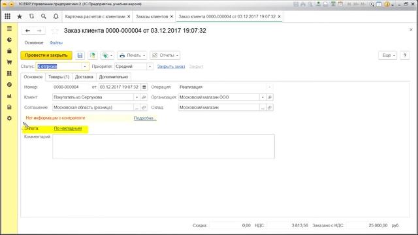Select the Основное form tab
The width and height of the screenshot is (418, 235).
33,77
